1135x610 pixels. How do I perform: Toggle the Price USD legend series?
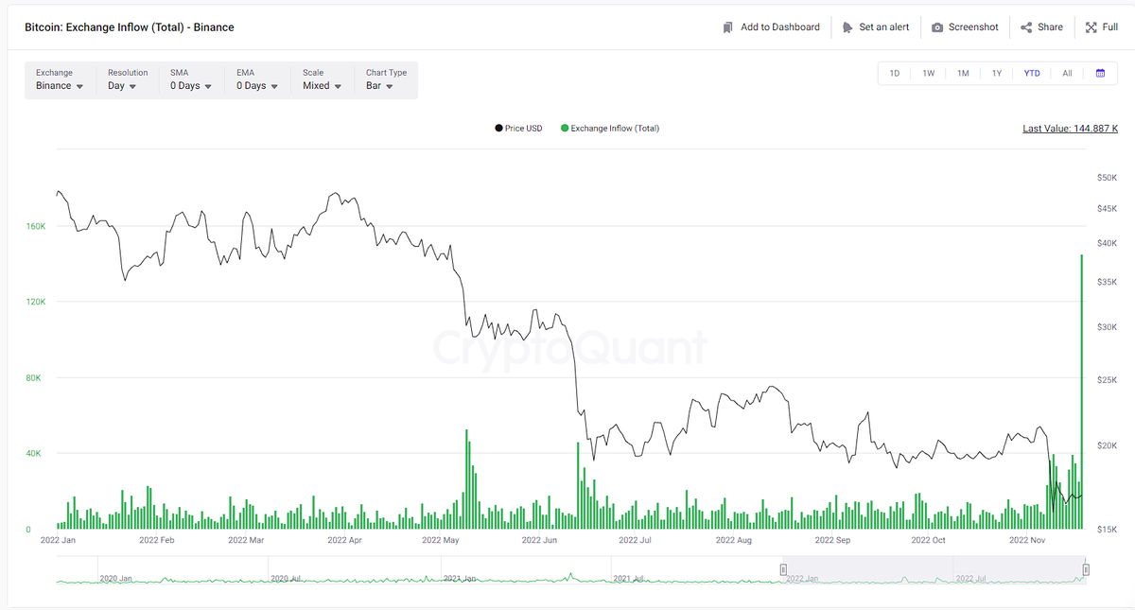(518, 128)
